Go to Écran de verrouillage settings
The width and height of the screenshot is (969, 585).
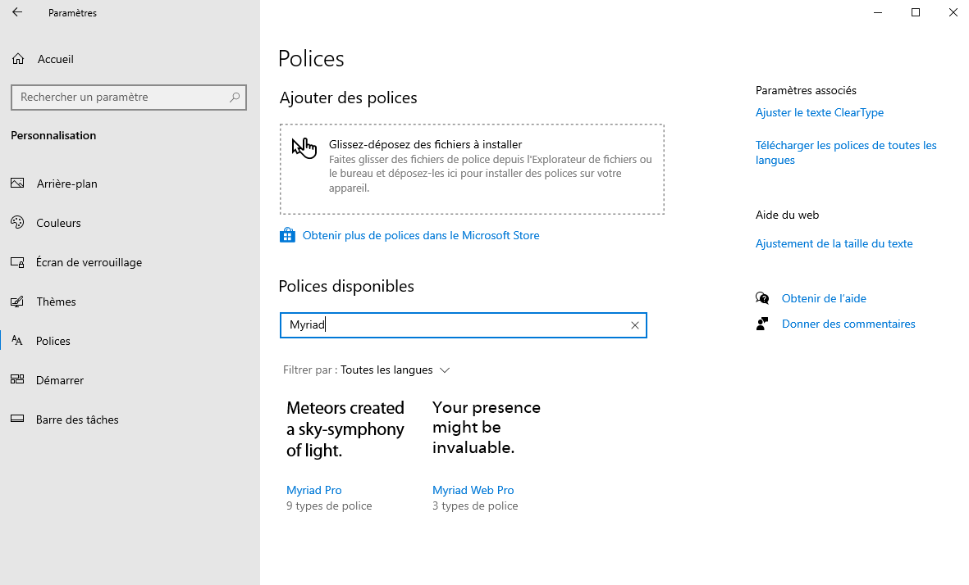point(89,262)
